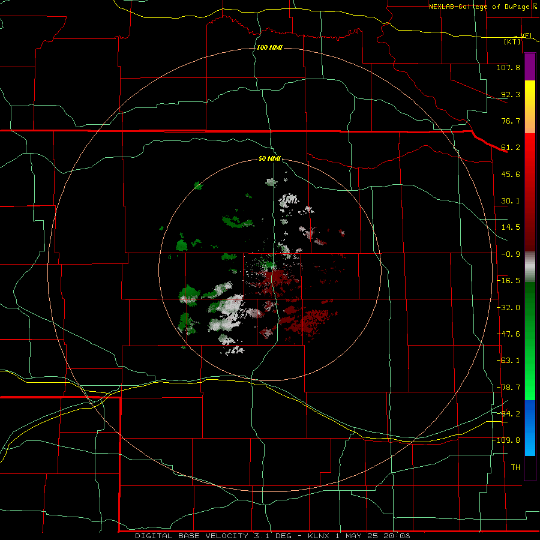Pick the yellow-orange segment of color bar
540x540 pixels.
click(x=530, y=107)
